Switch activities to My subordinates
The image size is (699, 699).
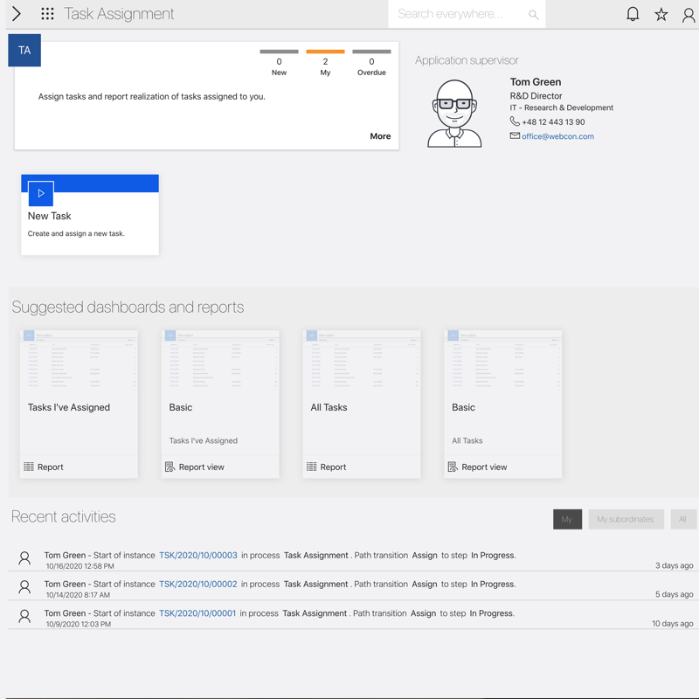[626, 519]
